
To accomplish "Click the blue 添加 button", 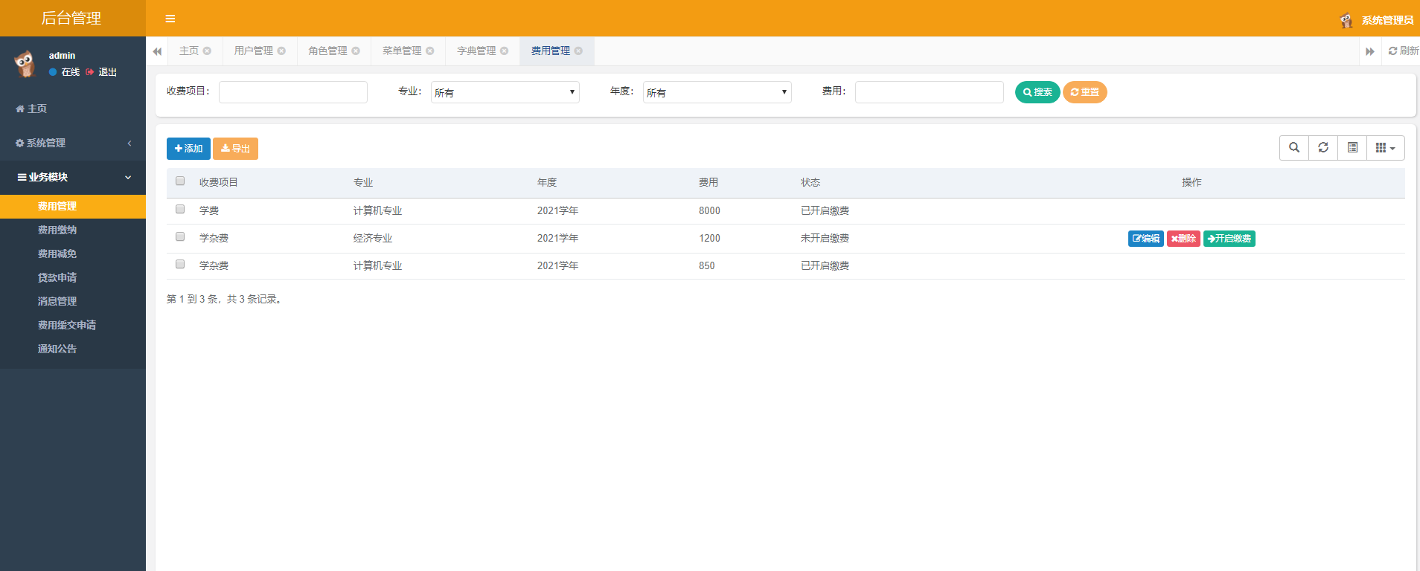I will coord(188,149).
